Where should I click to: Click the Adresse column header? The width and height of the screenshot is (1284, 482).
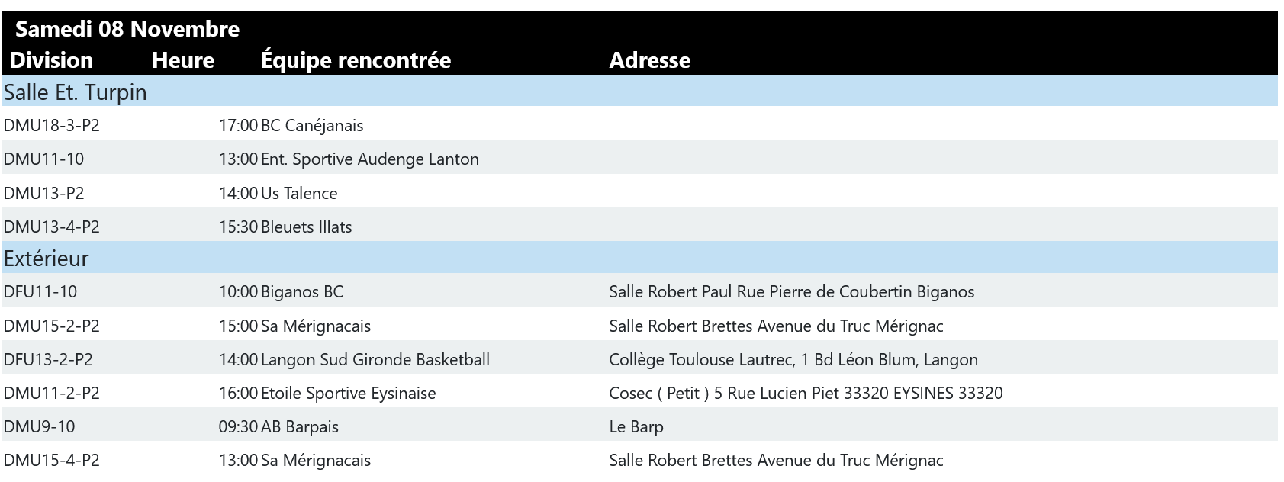click(649, 60)
